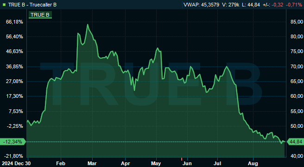Viewport: 304px width, 167px height.
Task: Click the 36,85% left axis label
Action: 15,66
